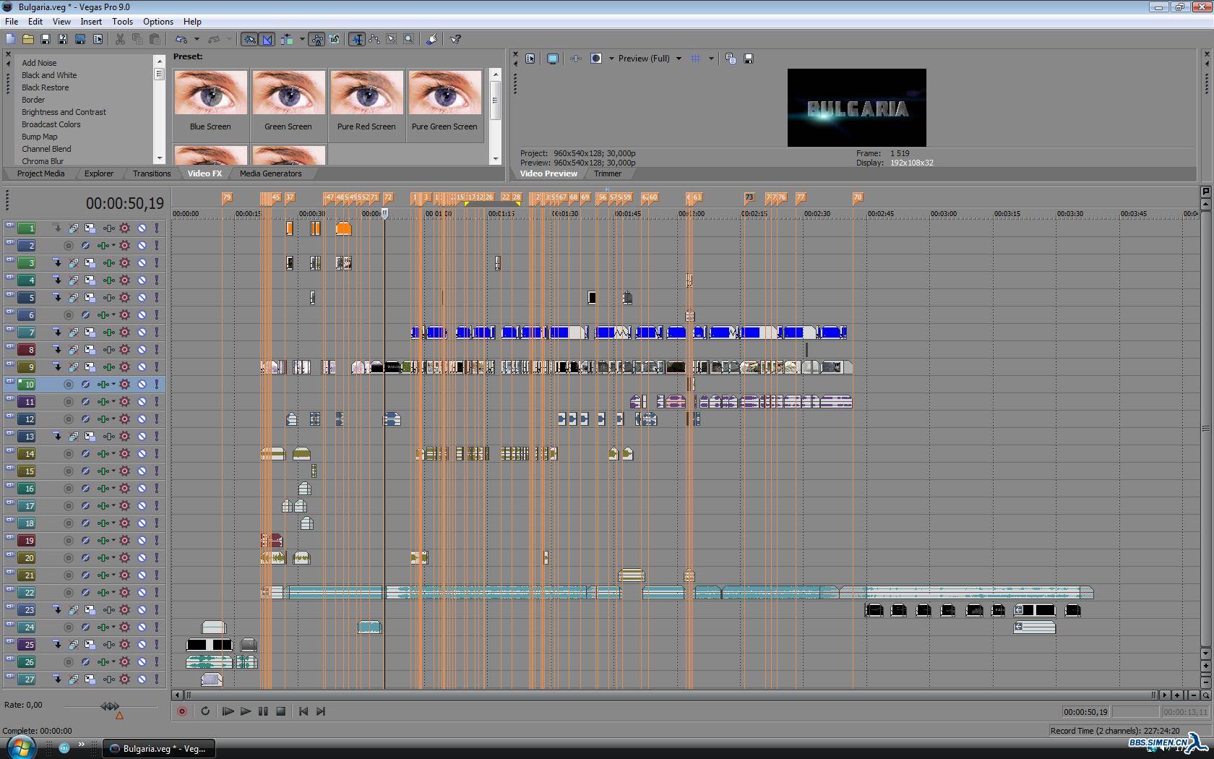Toggle Loop Playback in the transport bar
Viewport: 1214px width, 759px height.
click(205, 711)
